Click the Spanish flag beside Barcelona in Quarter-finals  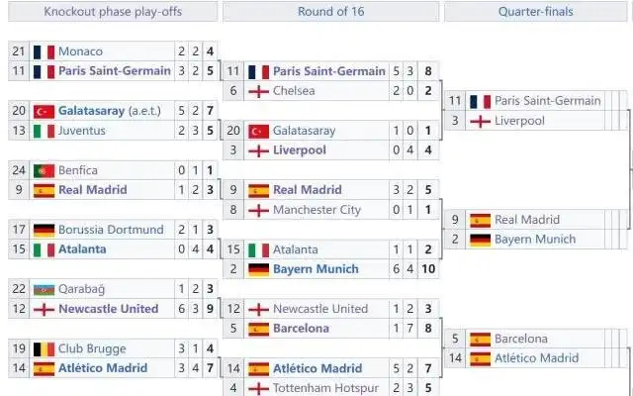pos(480,339)
